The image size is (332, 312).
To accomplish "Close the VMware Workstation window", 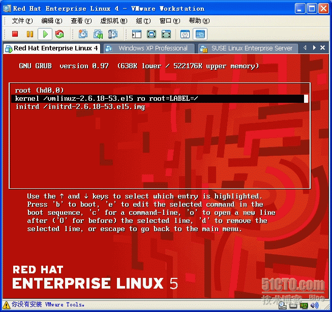I will [323, 9].
